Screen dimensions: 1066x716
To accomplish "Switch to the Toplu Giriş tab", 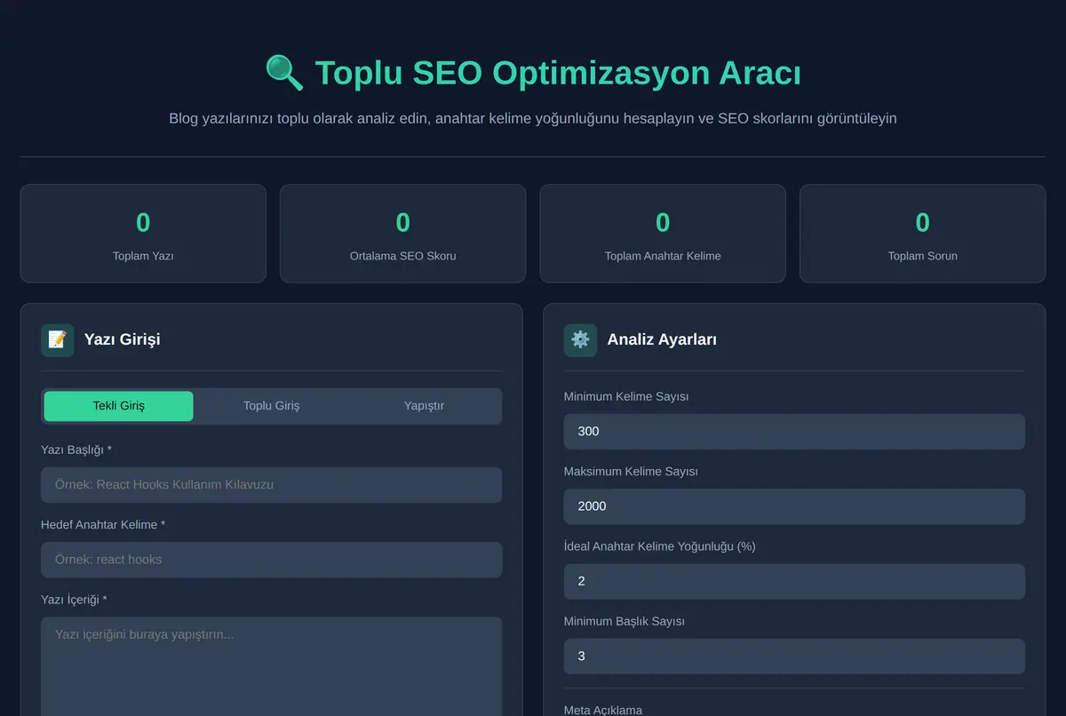I will [x=272, y=406].
